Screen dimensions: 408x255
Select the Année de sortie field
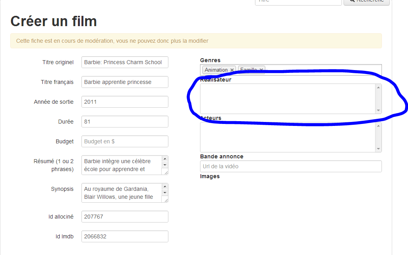125,102
